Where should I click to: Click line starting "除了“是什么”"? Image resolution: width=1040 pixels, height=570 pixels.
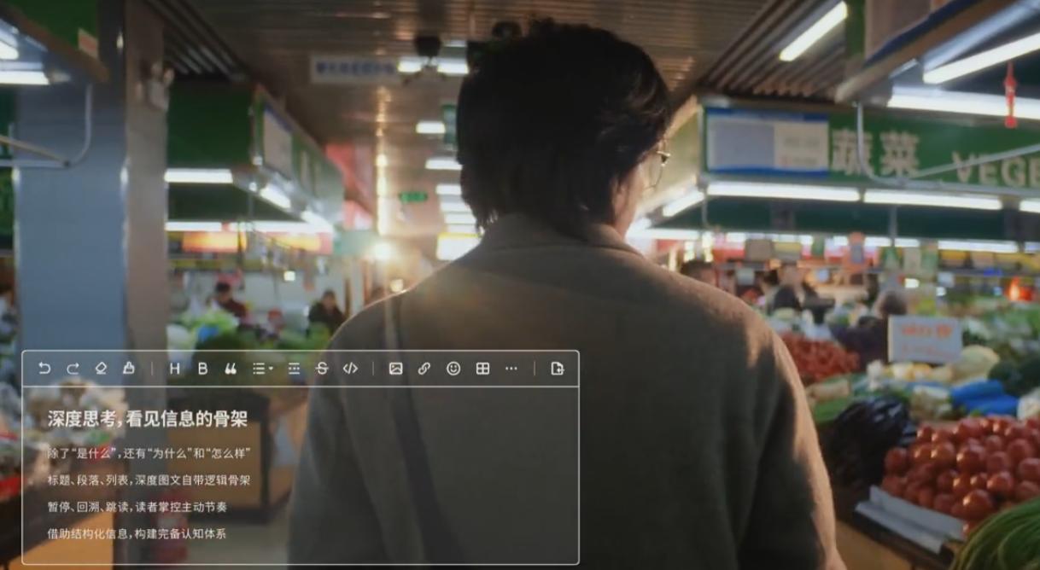149,453
